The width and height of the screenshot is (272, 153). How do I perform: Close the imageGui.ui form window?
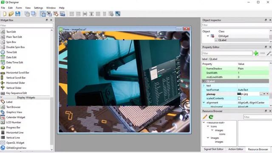pyautogui.click(x=187, y=29)
